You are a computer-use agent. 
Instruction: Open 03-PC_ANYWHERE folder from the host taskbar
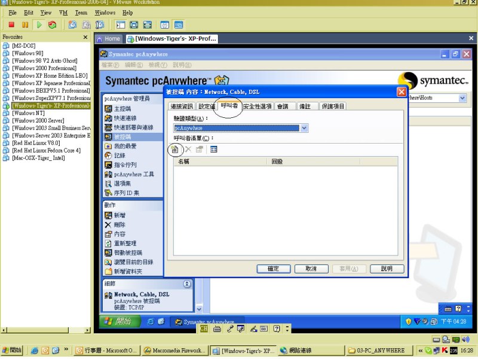click(380, 351)
